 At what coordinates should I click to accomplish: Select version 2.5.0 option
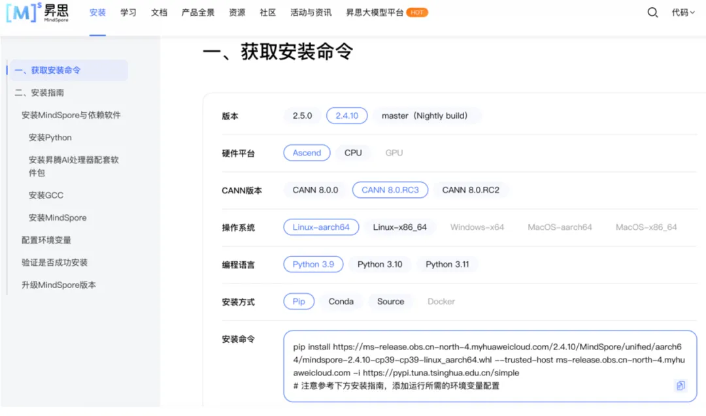tap(302, 116)
